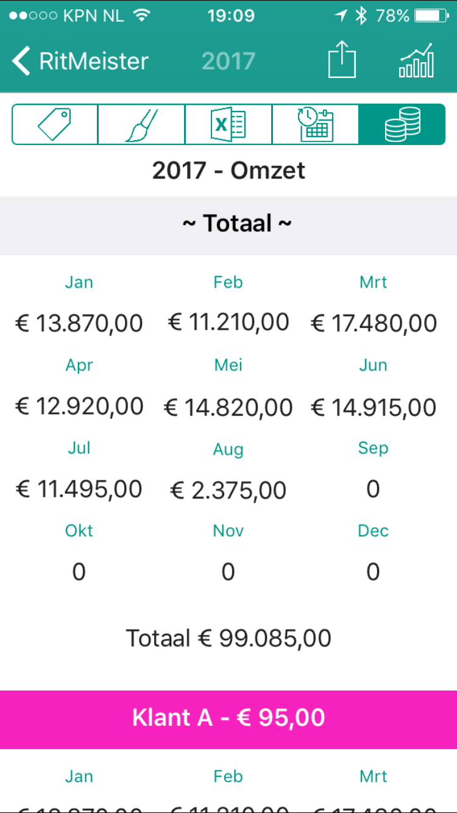Tap the Mrt amount € 17.480,00
The width and height of the screenshot is (457, 813).
click(x=374, y=323)
